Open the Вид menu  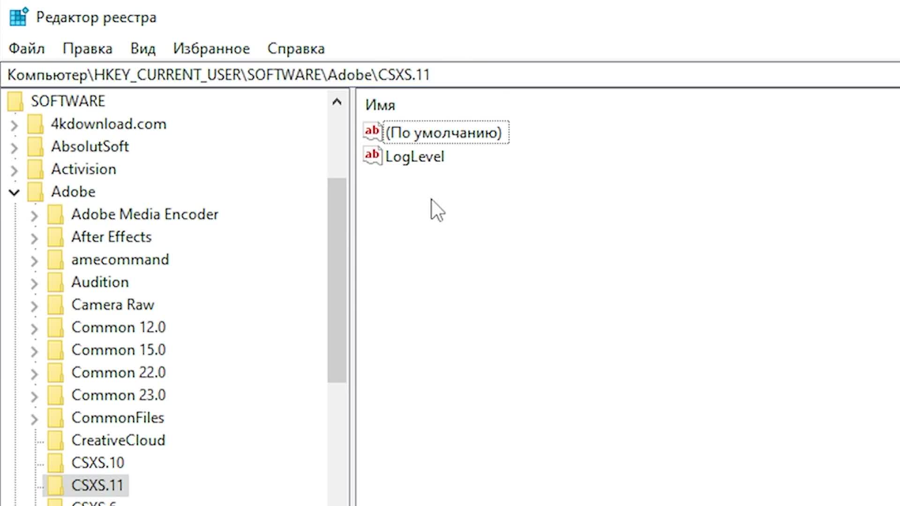(x=143, y=49)
